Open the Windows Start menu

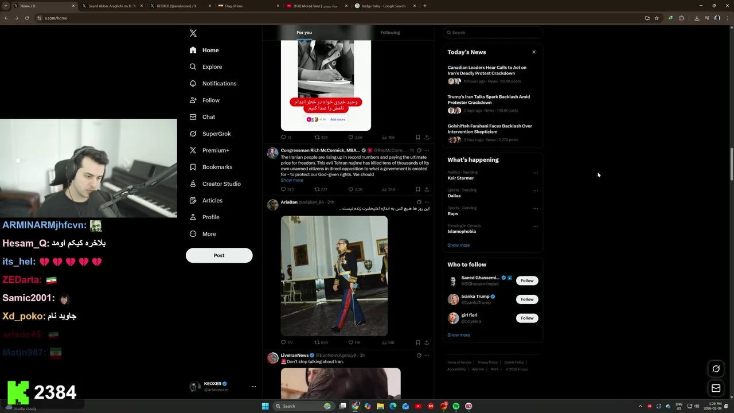pyautogui.click(x=265, y=406)
